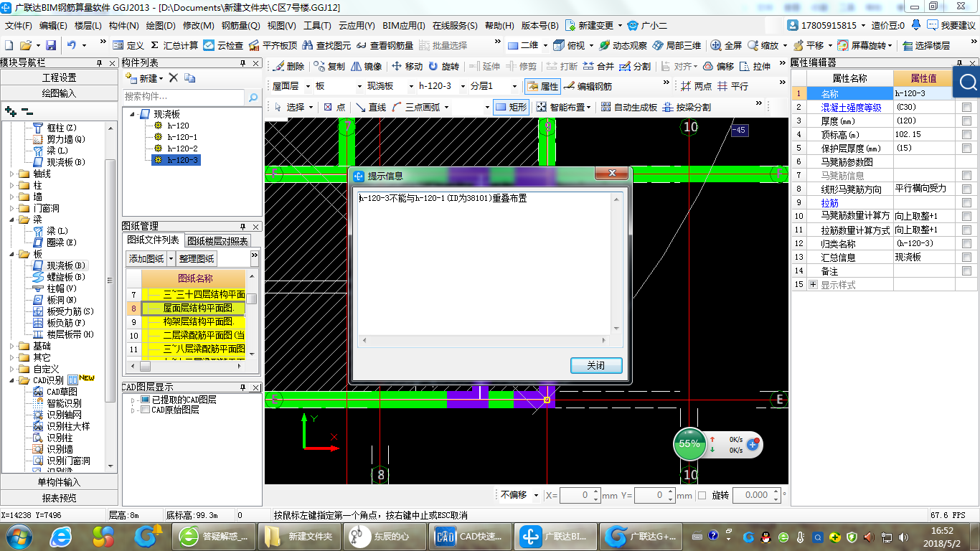Switch to 图纸文件列表 tab
The width and height of the screenshot is (980, 551).
(x=153, y=240)
